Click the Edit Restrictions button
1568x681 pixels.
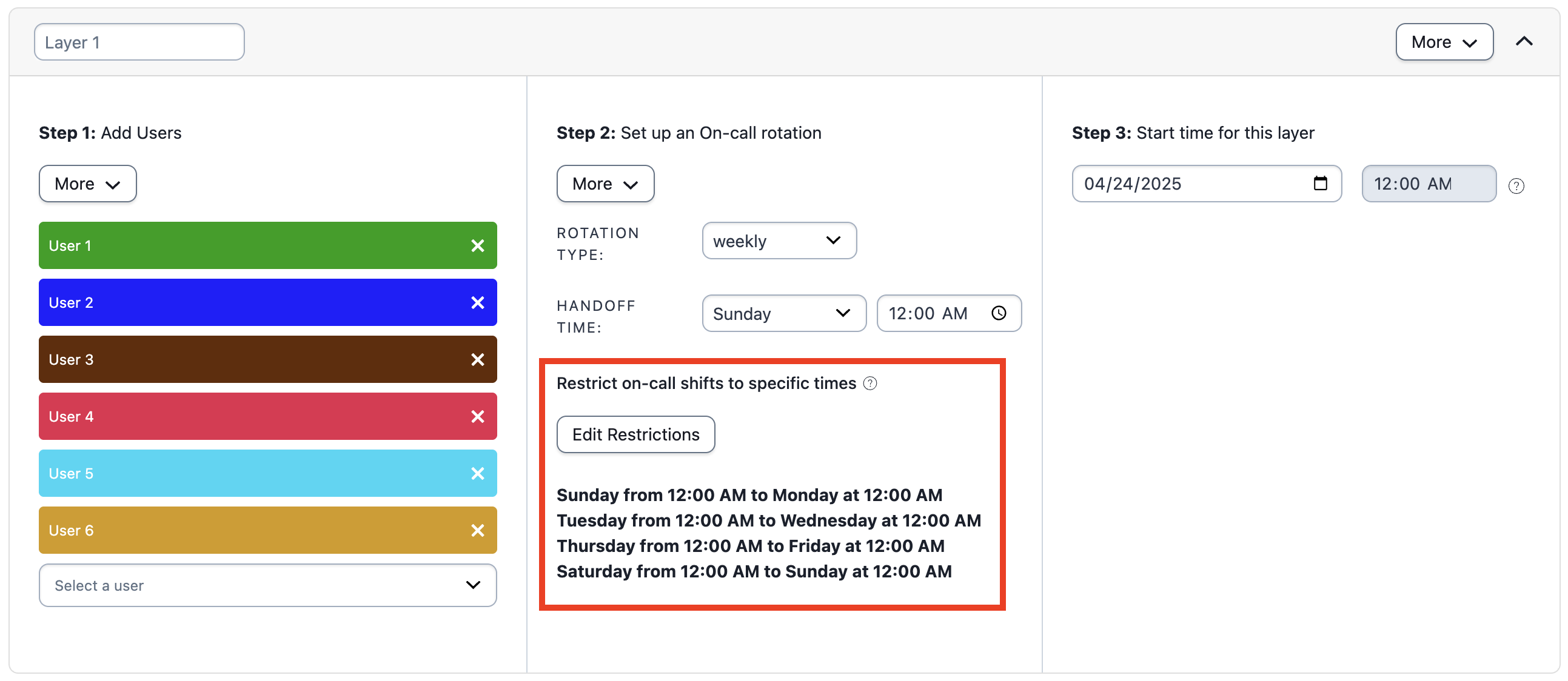pos(635,435)
